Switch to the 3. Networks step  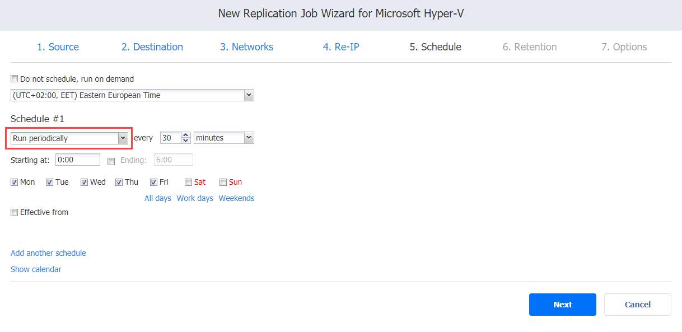(246, 47)
